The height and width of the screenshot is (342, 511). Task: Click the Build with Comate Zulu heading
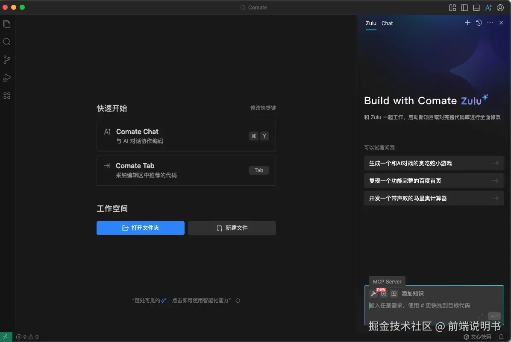[426, 100]
